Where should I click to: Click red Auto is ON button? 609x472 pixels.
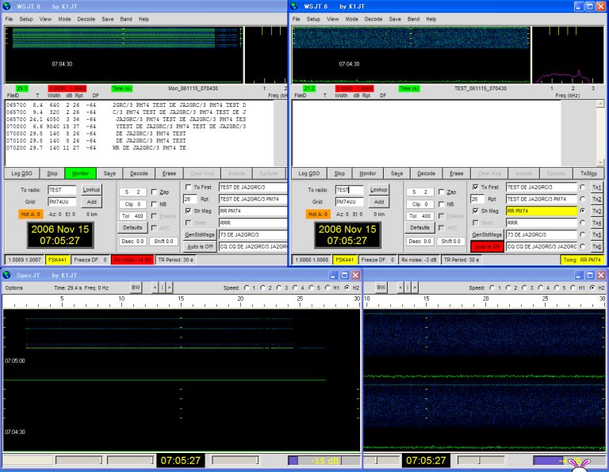pos(487,246)
